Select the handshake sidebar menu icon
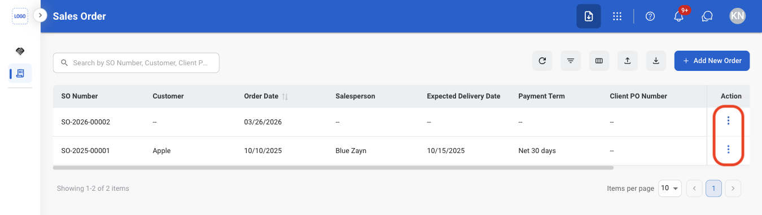 click(20, 51)
